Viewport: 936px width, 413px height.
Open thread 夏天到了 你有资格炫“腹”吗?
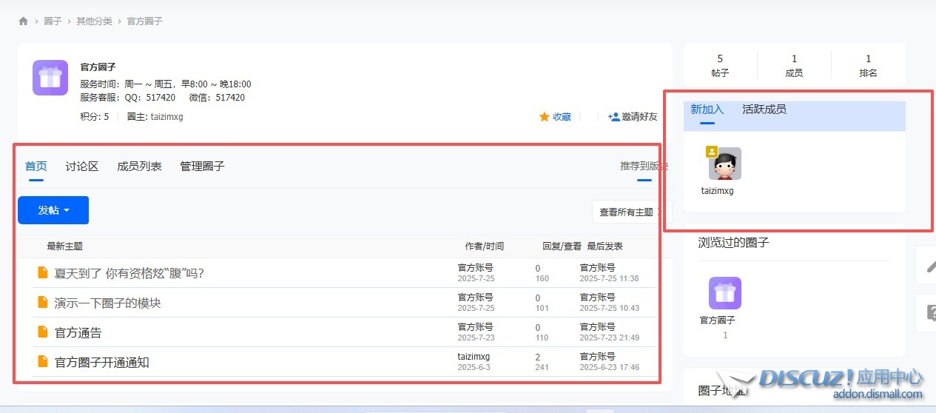[129, 273]
